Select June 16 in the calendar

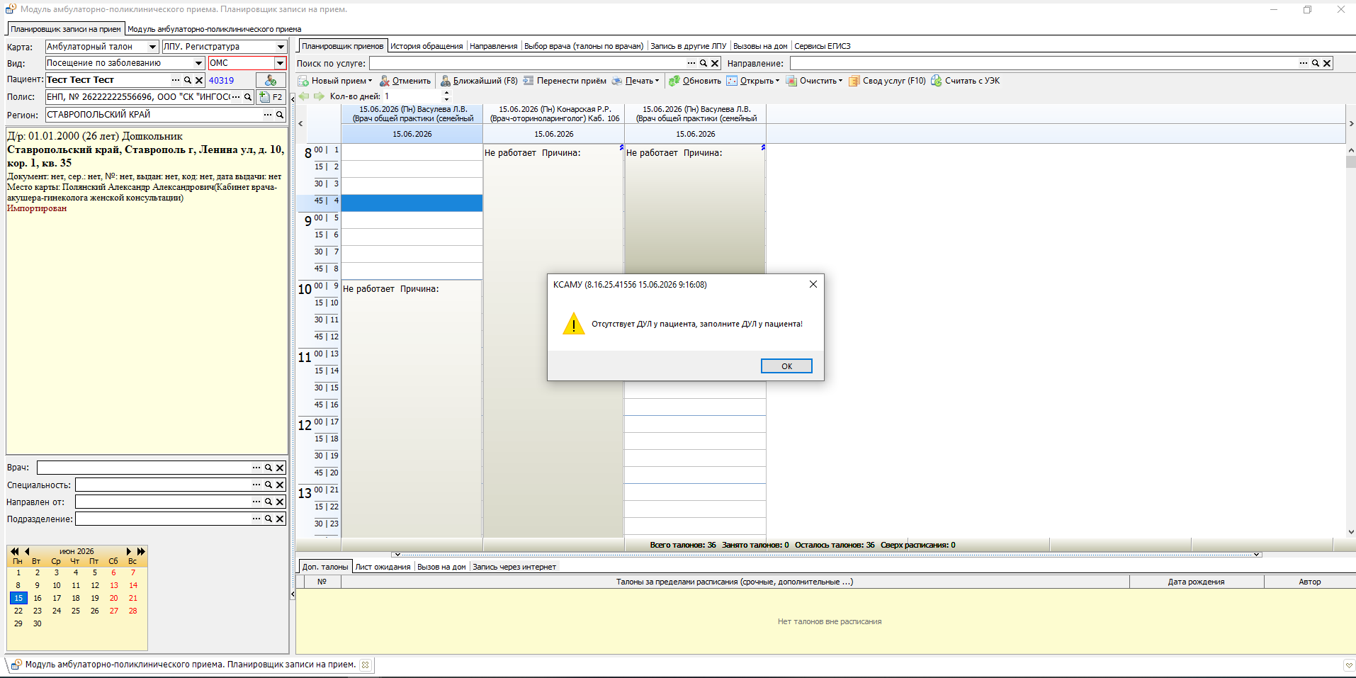[x=38, y=598]
